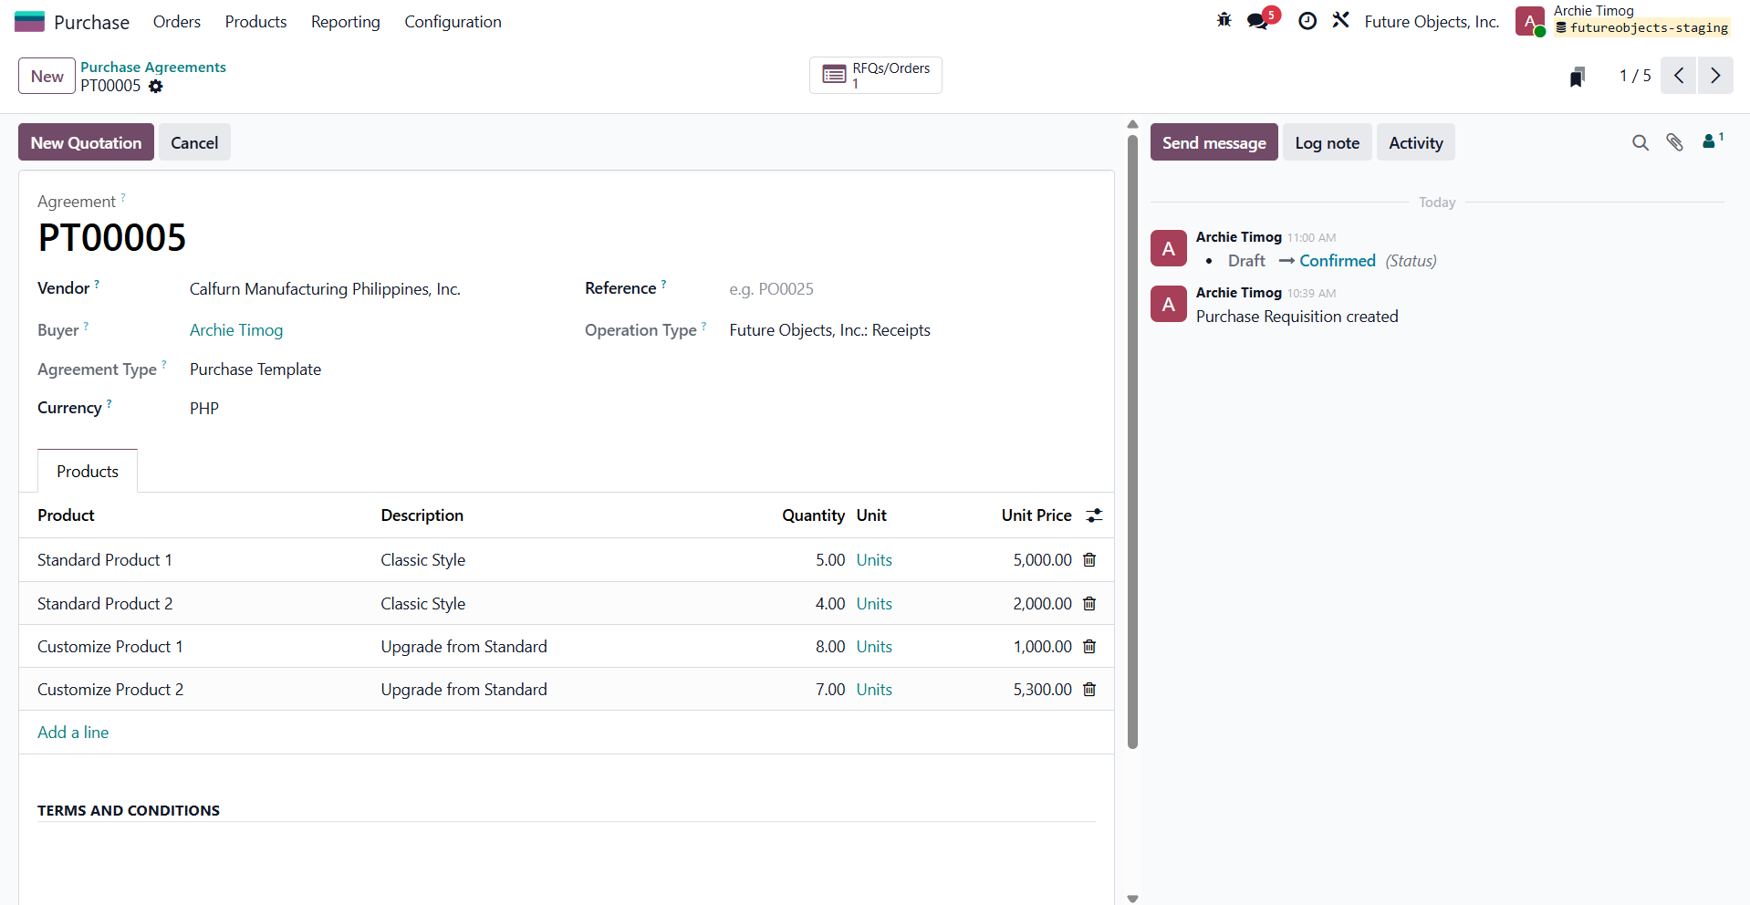Click the New Quotation button
Screen dimensions: 1750x905
[86, 142]
